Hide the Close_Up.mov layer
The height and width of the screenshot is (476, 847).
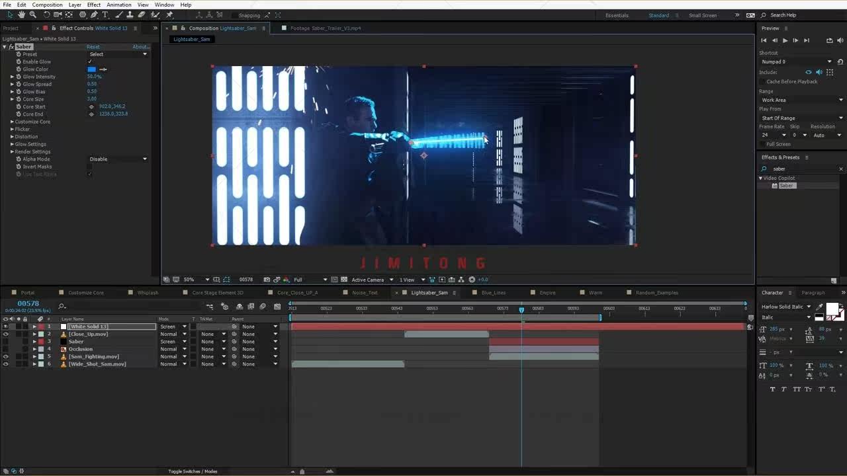(x=6, y=334)
